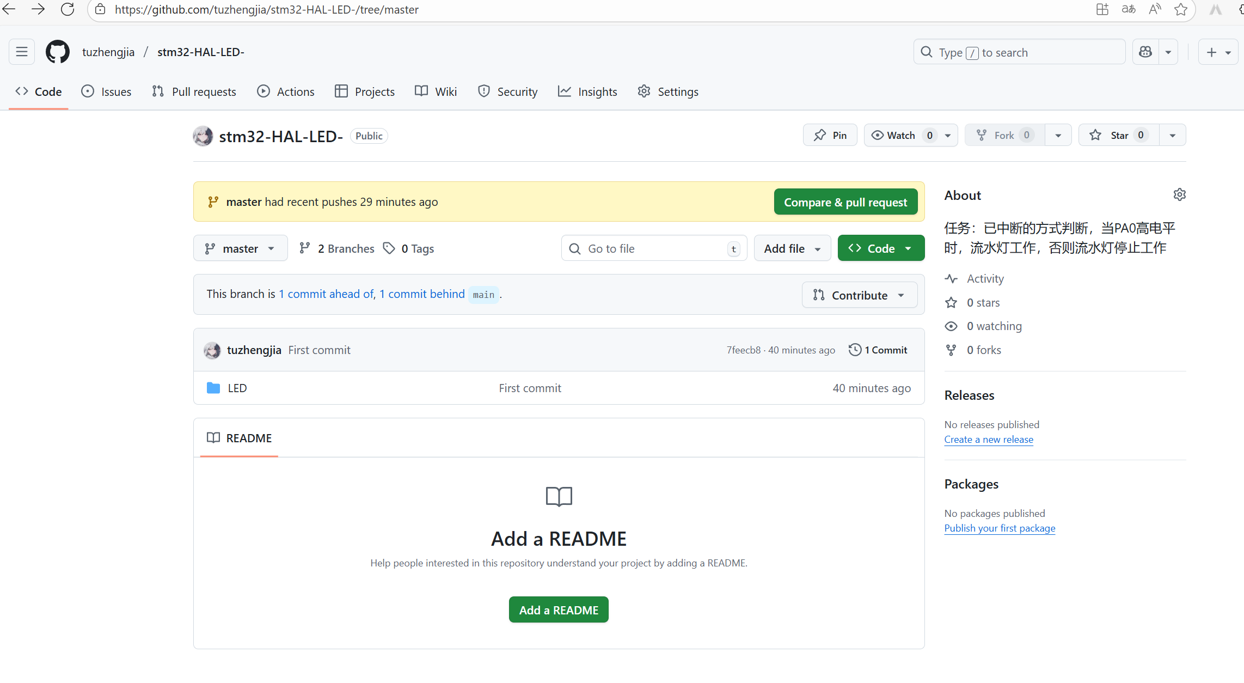Image resolution: width=1244 pixels, height=683 pixels.
Task: Open the 1 commit ahead of link
Action: click(x=326, y=294)
